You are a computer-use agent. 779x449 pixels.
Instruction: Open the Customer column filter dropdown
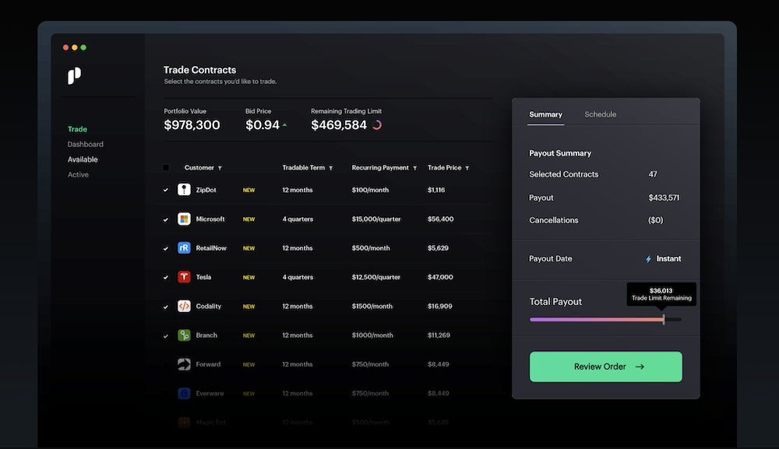(x=220, y=168)
